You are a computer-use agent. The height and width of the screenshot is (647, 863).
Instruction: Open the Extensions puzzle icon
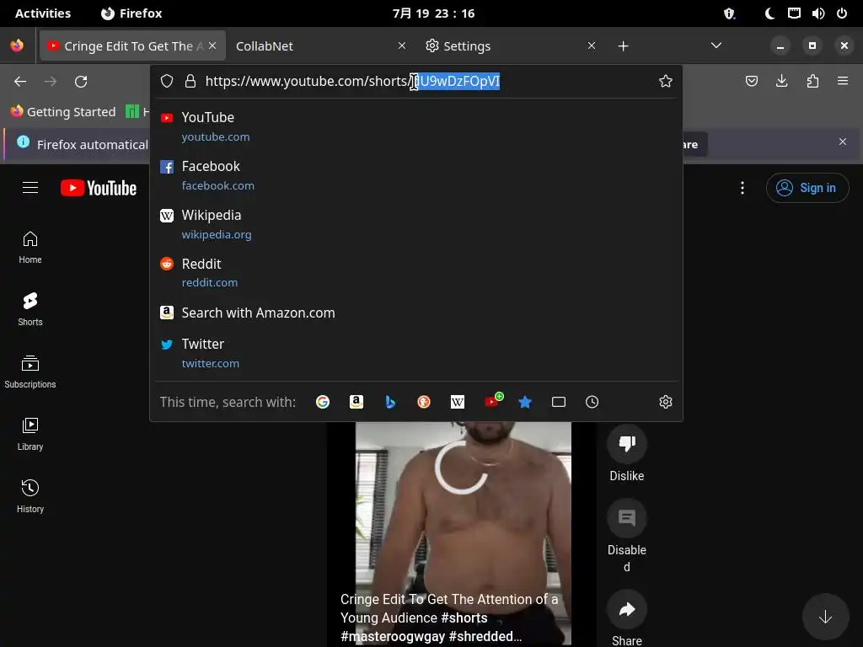point(812,82)
